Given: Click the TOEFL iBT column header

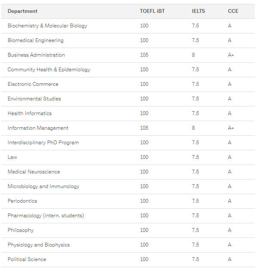Looking at the screenshot, I should tap(152, 11).
